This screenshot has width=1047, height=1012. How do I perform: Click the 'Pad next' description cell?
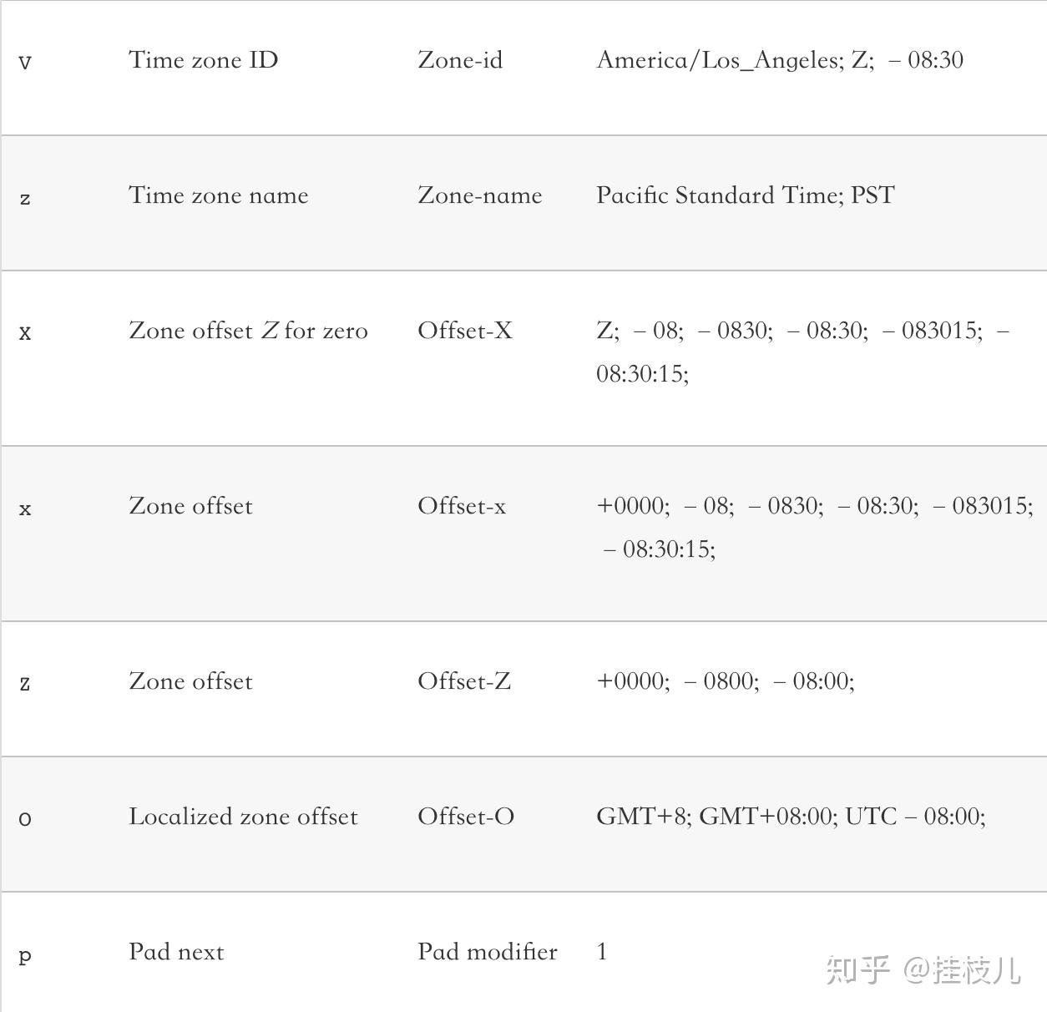pos(176,952)
